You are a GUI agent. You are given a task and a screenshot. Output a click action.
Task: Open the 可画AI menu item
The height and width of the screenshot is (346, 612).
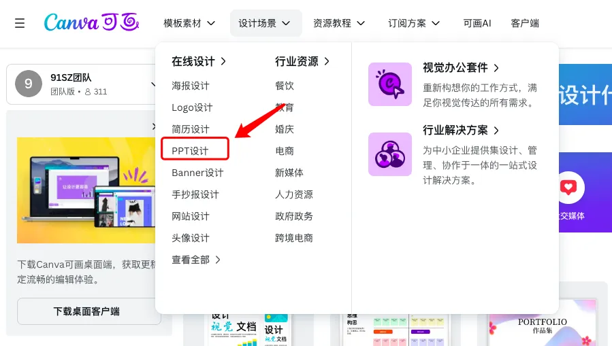point(477,23)
